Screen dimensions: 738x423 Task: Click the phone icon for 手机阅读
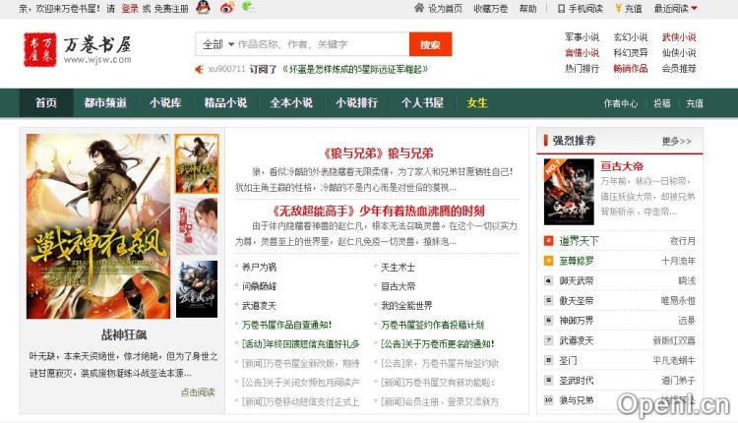click(560, 8)
